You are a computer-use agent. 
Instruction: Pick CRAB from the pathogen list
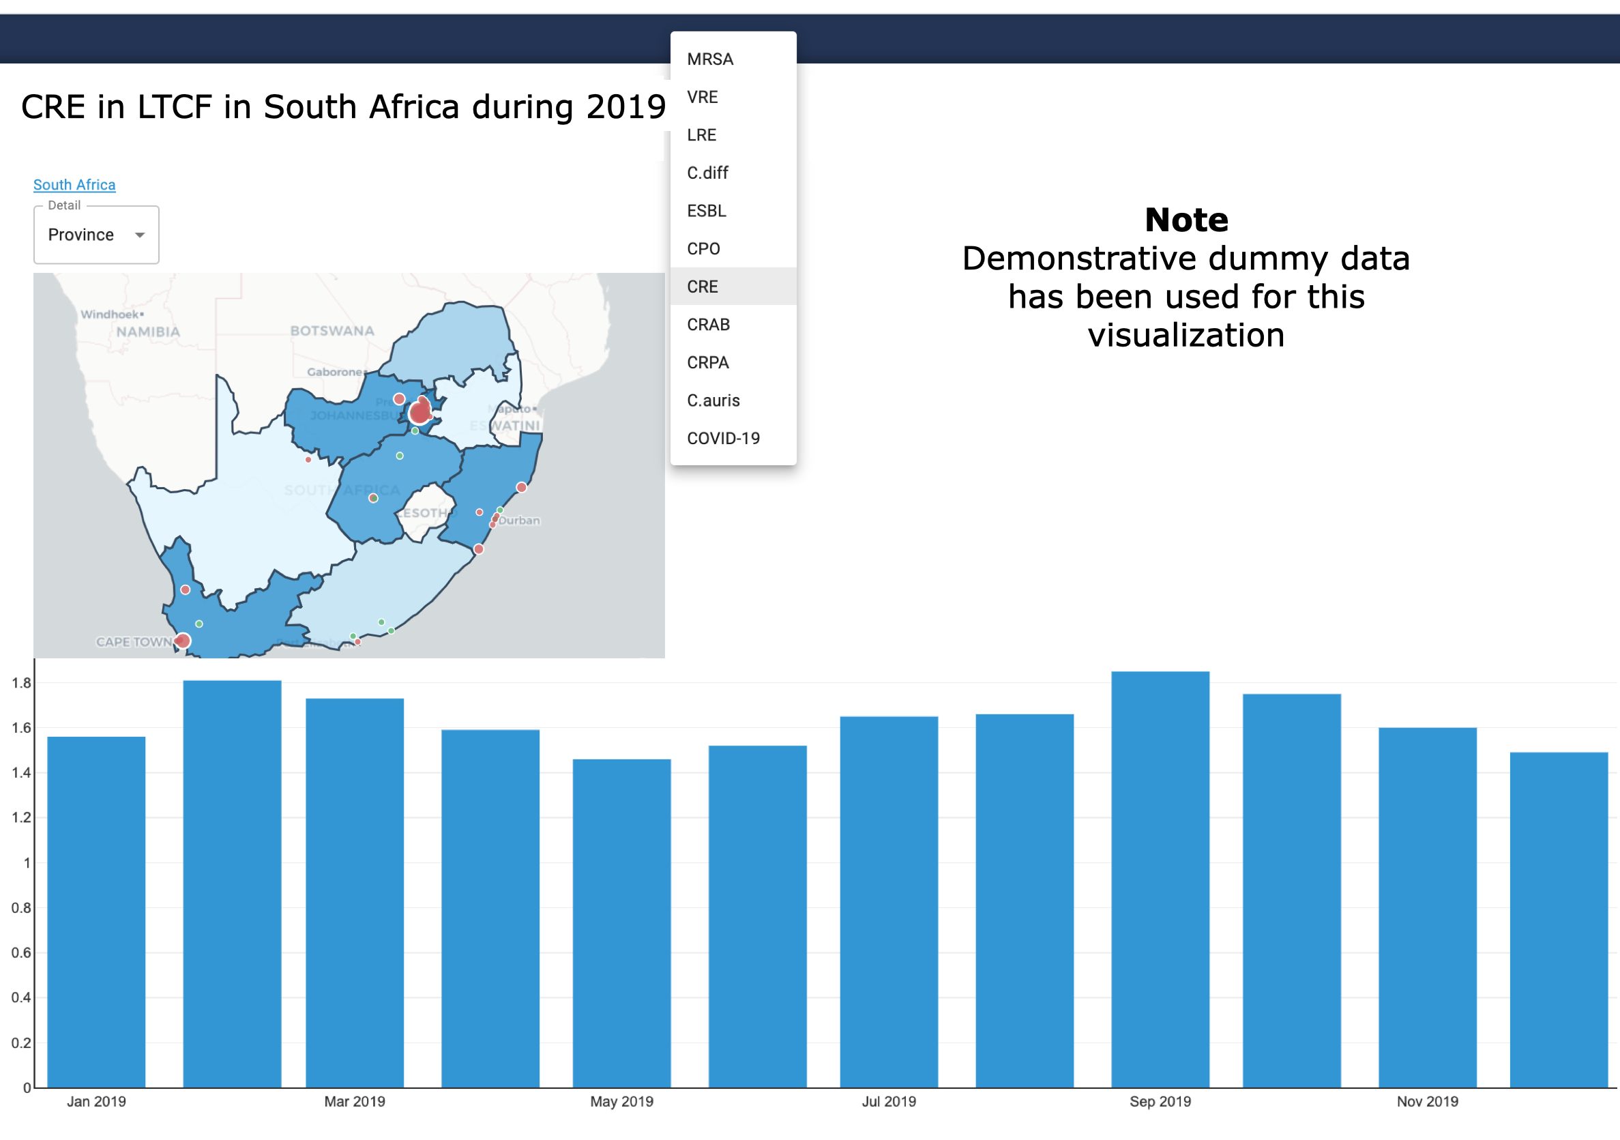(x=709, y=325)
